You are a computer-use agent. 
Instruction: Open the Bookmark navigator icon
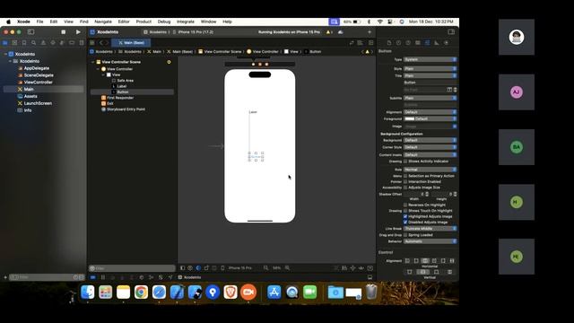pos(24,43)
